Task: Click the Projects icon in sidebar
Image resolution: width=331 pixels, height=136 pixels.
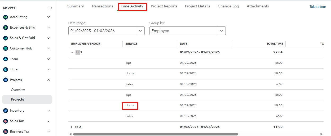Action: [6, 80]
